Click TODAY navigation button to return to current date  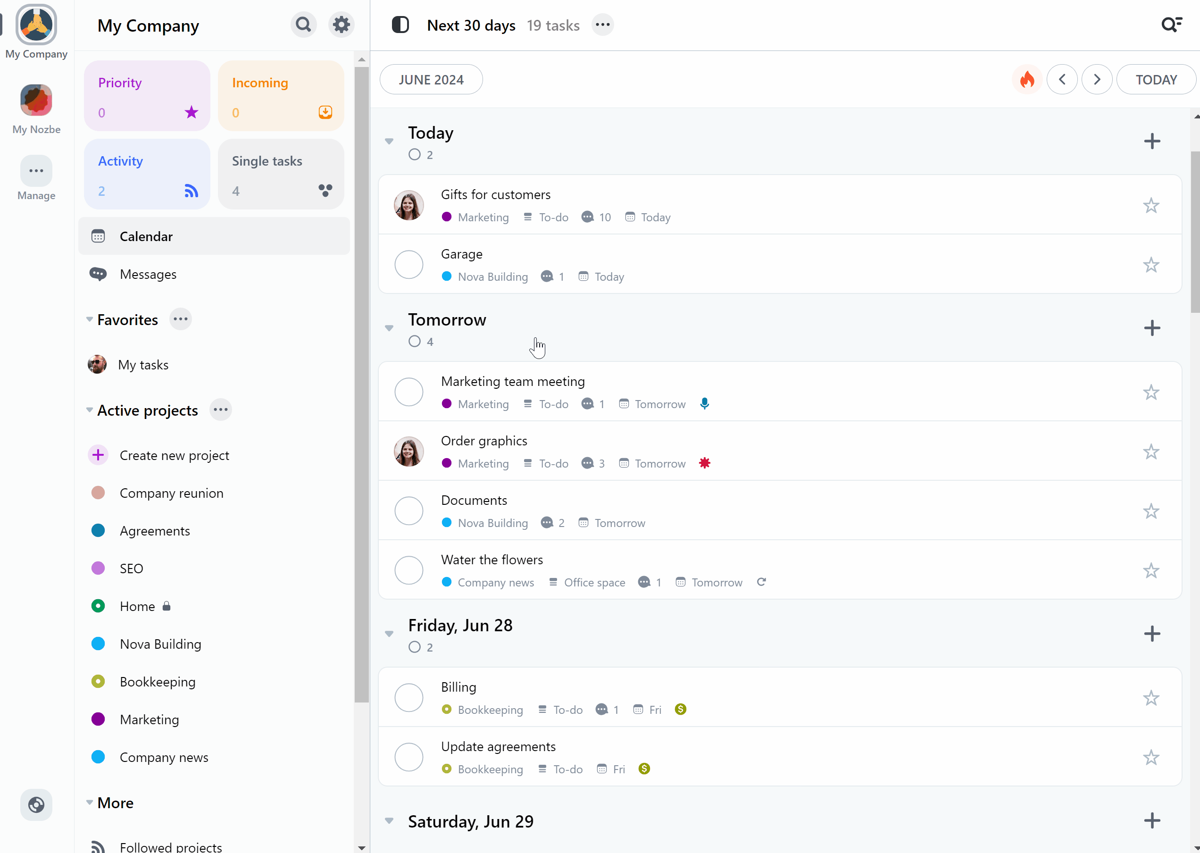point(1157,79)
